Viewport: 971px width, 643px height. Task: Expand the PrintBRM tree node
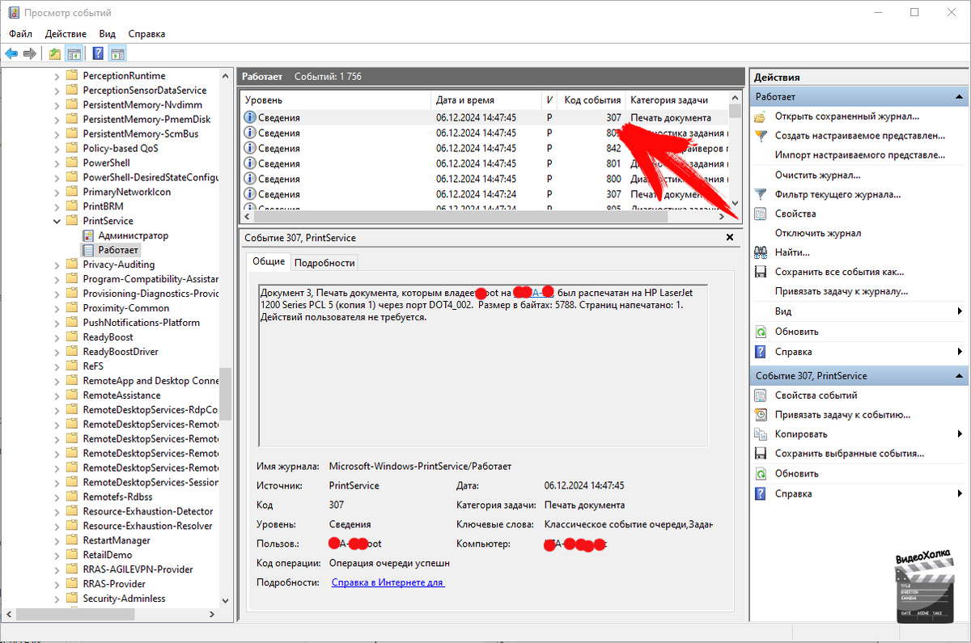click(x=57, y=206)
